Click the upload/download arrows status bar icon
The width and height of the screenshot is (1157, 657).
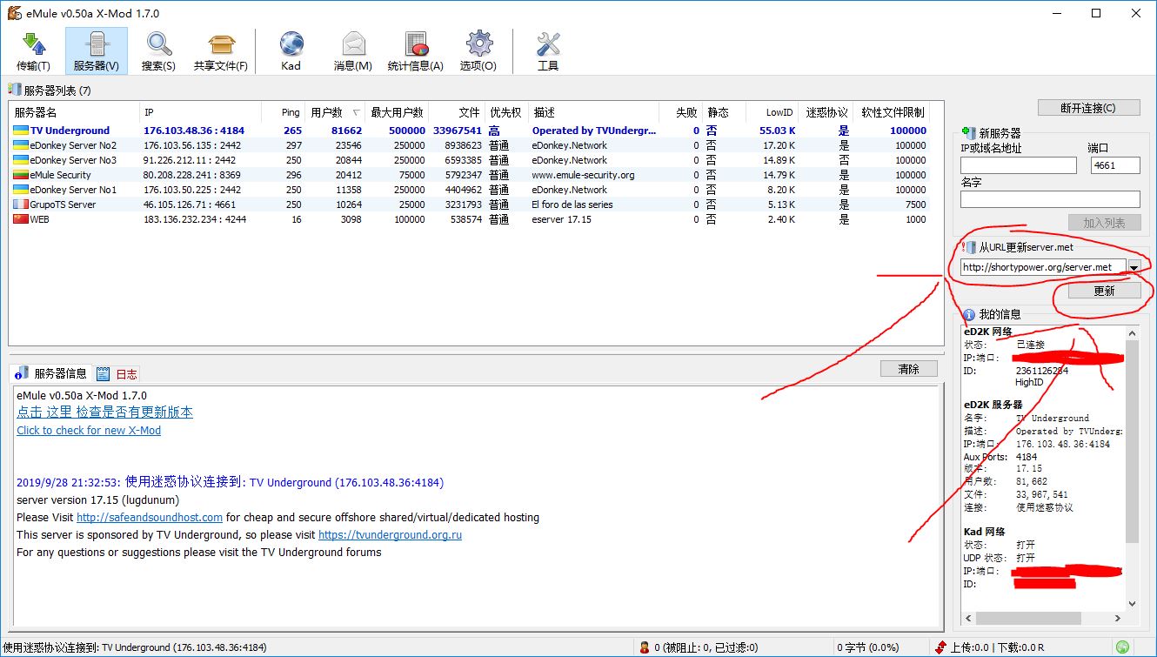pyautogui.click(x=940, y=647)
